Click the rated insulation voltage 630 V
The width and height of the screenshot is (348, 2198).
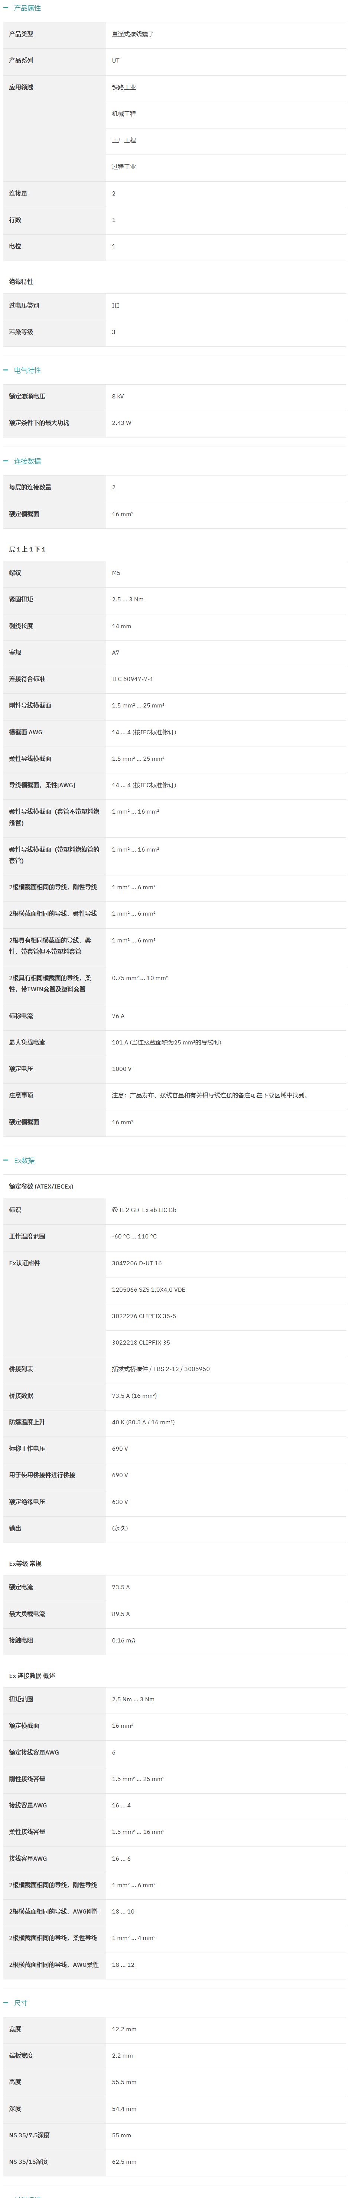click(120, 1502)
